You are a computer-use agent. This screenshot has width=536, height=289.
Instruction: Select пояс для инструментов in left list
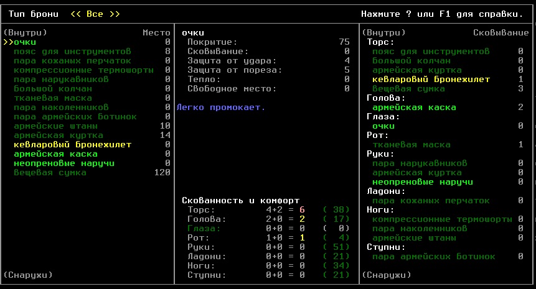pos(72,52)
